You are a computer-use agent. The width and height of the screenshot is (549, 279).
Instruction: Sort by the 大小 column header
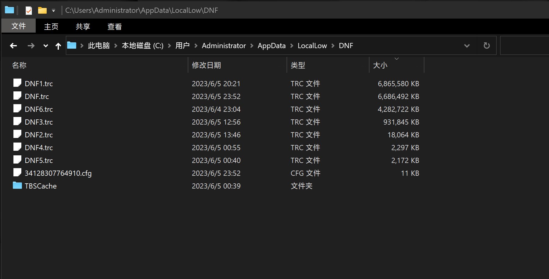click(x=380, y=65)
